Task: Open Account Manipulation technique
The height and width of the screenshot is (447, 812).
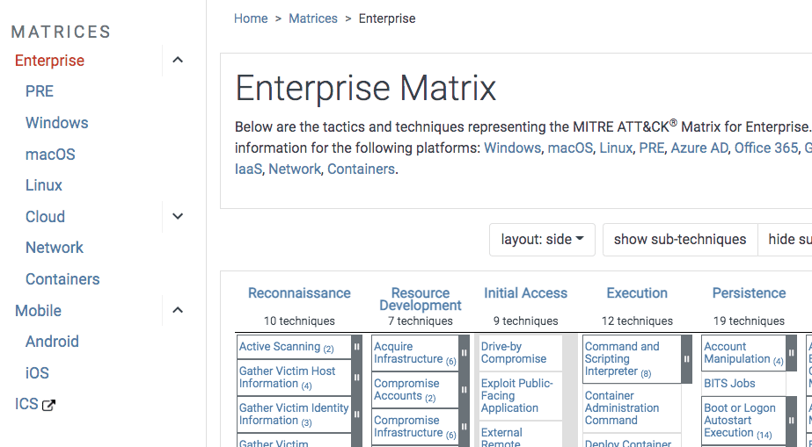Action: pyautogui.click(x=743, y=353)
